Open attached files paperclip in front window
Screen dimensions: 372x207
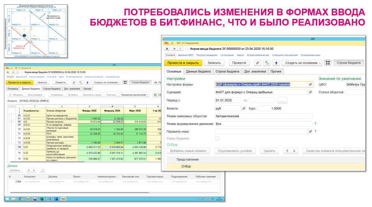(x=257, y=63)
